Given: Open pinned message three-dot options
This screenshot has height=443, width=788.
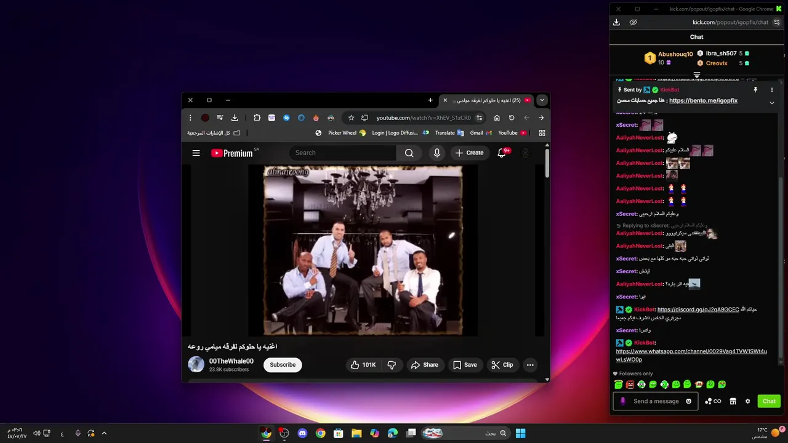Looking at the screenshot, I should pyautogui.click(x=772, y=90).
